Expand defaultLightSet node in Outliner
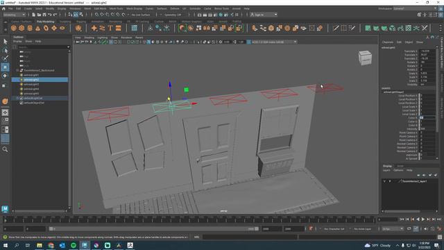This screenshot has width=444, height=250. point(17,98)
